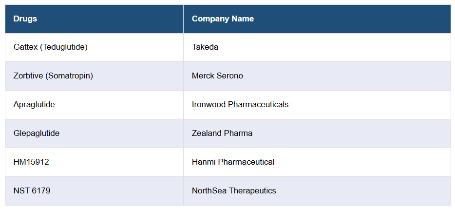This screenshot has height=209, width=455.
Task: Select the Takeda company cell
Action: coord(205,47)
